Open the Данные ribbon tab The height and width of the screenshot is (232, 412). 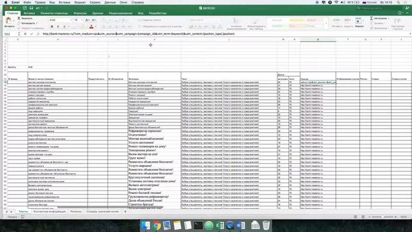click(x=98, y=13)
